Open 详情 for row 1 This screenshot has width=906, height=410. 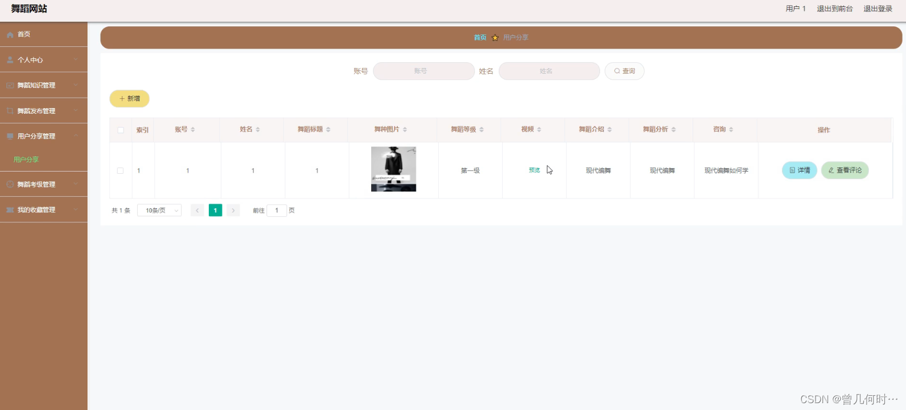click(800, 170)
